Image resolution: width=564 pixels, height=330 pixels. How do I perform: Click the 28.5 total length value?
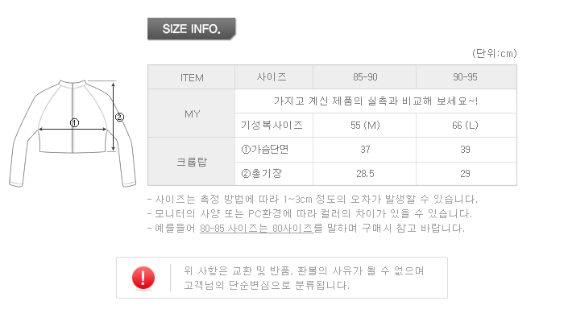pos(366,174)
